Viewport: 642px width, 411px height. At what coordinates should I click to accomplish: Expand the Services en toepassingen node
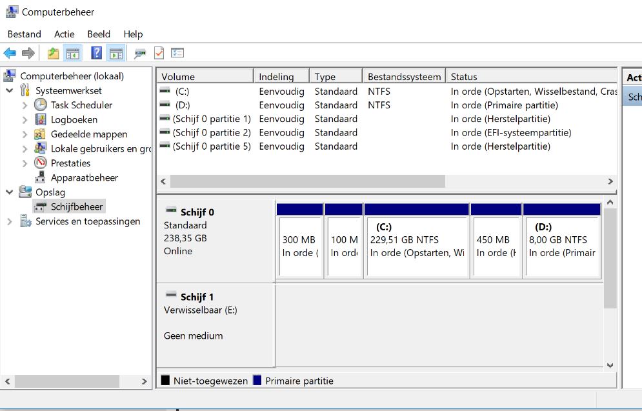10,221
